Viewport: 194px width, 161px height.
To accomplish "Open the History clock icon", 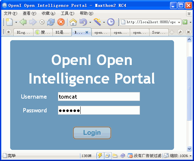I will coord(111,22).
